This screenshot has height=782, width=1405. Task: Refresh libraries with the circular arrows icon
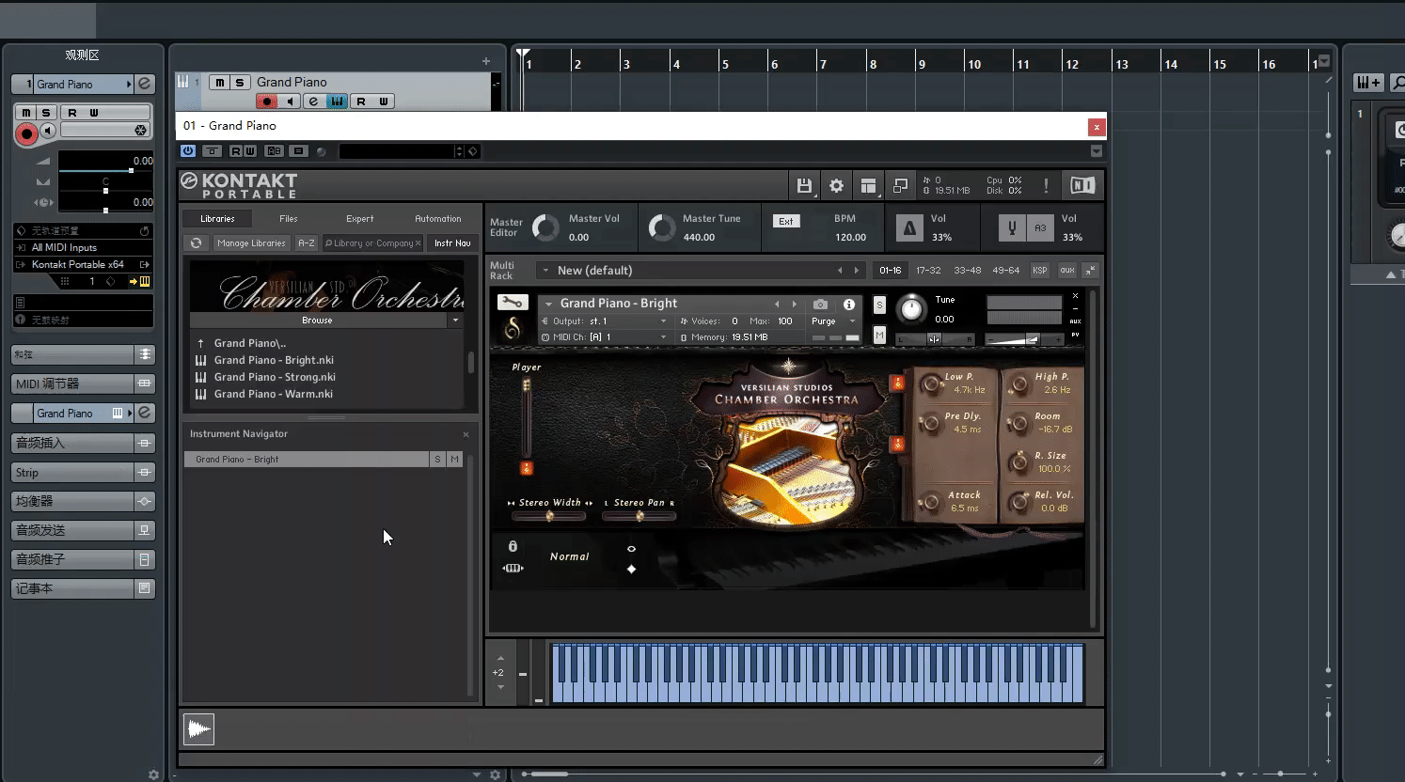pyautogui.click(x=196, y=243)
